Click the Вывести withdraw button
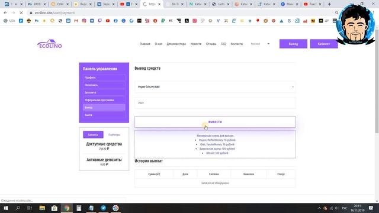This screenshot has width=379, height=213. coord(215,122)
